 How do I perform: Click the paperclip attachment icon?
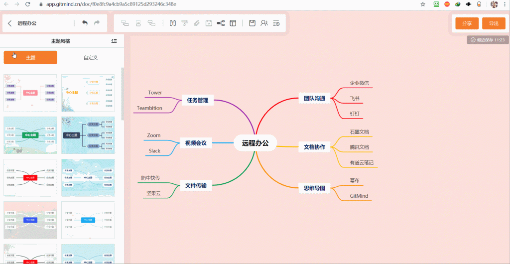197,23
